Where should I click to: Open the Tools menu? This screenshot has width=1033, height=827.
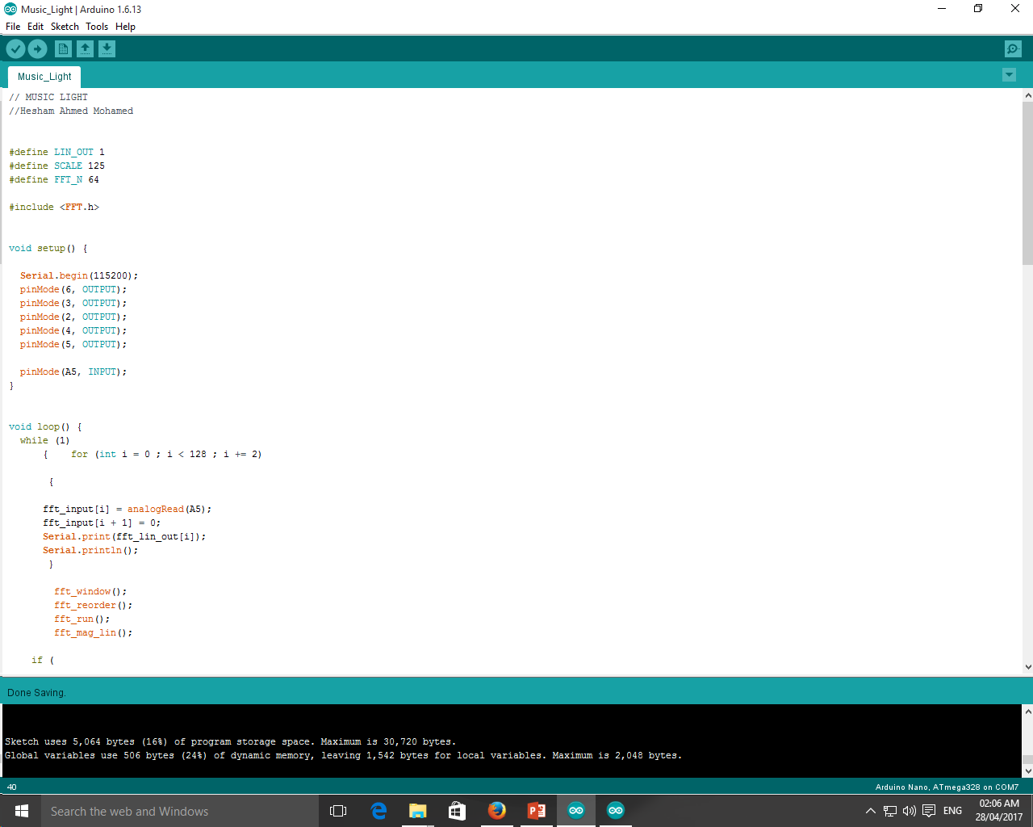(x=96, y=26)
